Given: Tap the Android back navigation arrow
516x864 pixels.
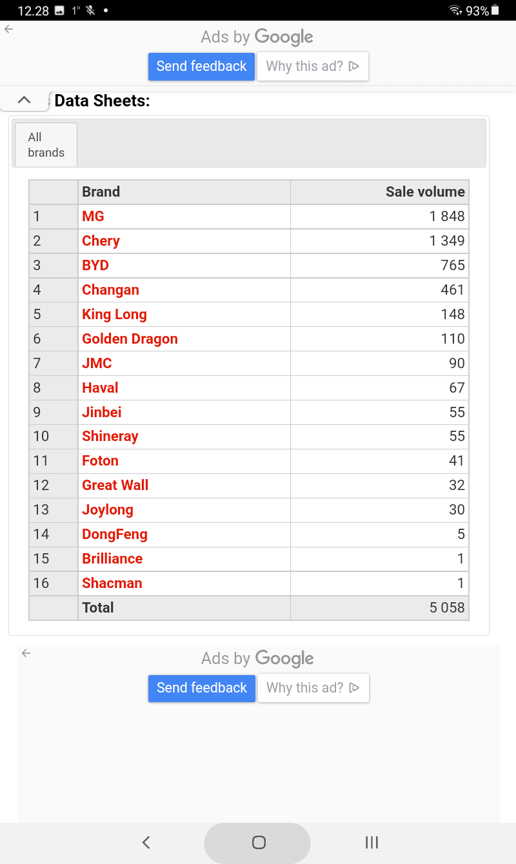Looking at the screenshot, I should click(146, 842).
